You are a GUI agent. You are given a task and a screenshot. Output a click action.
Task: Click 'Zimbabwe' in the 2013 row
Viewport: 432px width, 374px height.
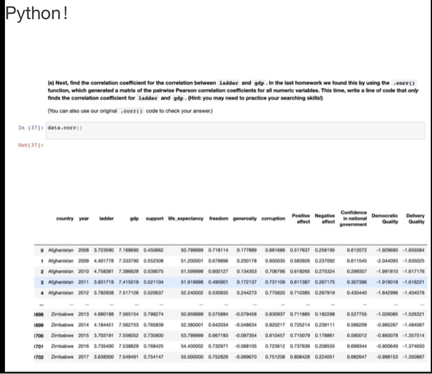tap(62, 314)
